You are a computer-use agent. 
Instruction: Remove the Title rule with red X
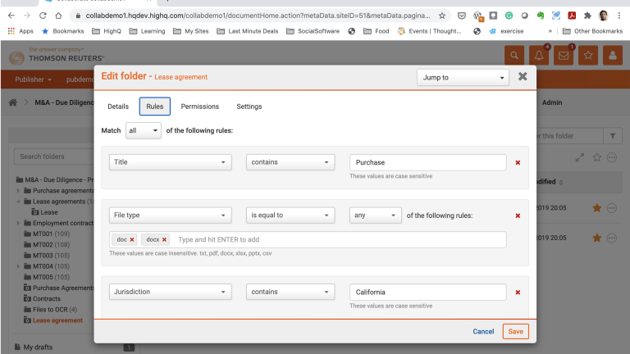tap(518, 162)
